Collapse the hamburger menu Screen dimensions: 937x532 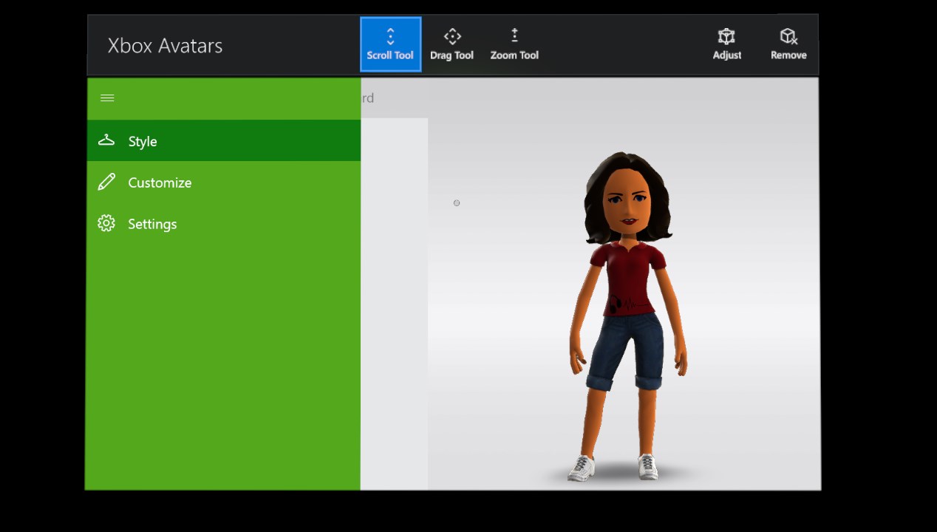point(107,98)
